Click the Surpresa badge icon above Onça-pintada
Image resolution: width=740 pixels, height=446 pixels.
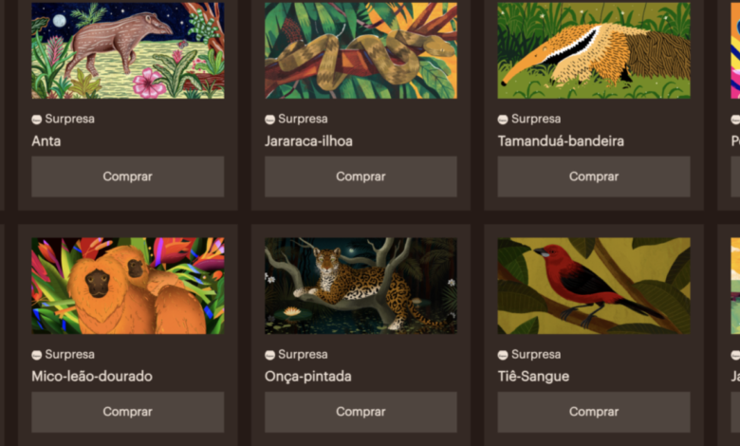click(269, 355)
